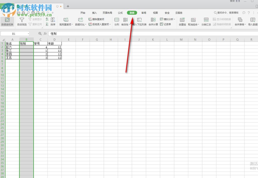Click 隐藏明细数据 hide detail
The image size is (258, 178).
pos(222,24)
